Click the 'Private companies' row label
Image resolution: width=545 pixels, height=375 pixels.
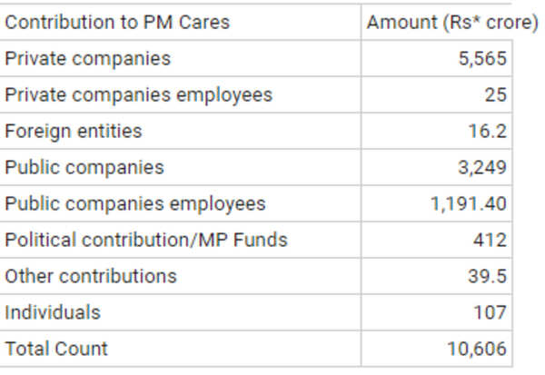[x=87, y=59]
